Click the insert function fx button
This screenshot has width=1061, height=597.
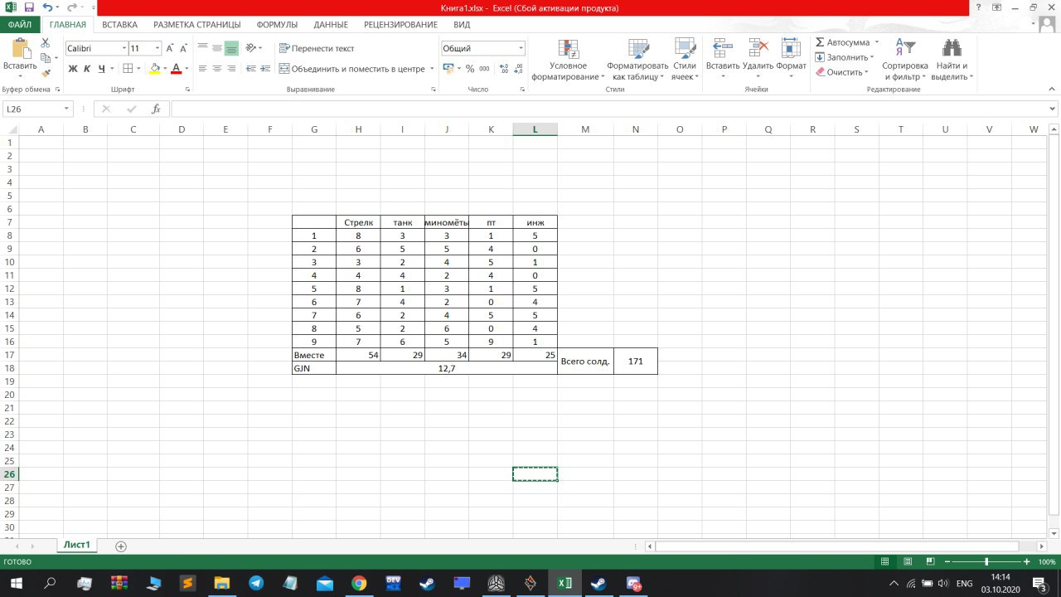tap(156, 109)
